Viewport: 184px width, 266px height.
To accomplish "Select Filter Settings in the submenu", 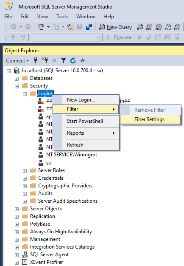I will pos(151,119).
